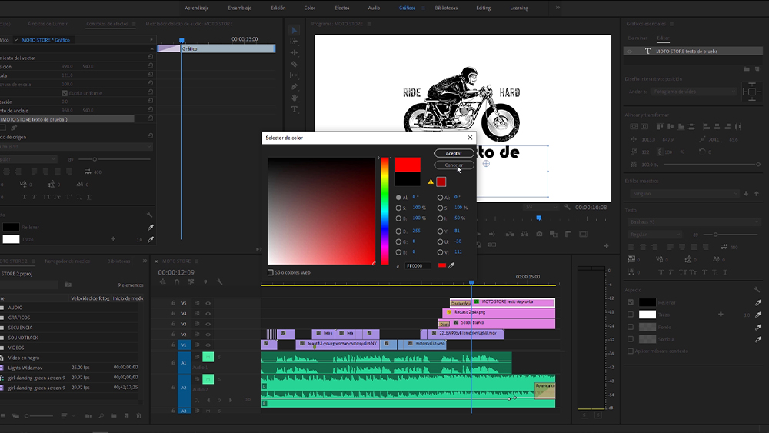Open the Estilos maestros Ninguno dropdown
The width and height of the screenshot is (769, 433).
coord(683,193)
